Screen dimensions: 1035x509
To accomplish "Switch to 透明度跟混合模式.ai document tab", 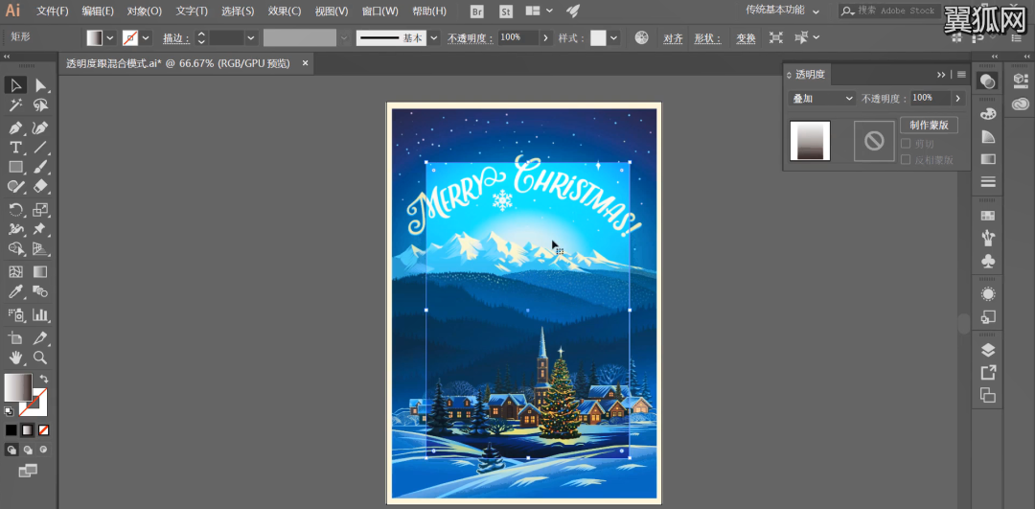I will point(177,63).
